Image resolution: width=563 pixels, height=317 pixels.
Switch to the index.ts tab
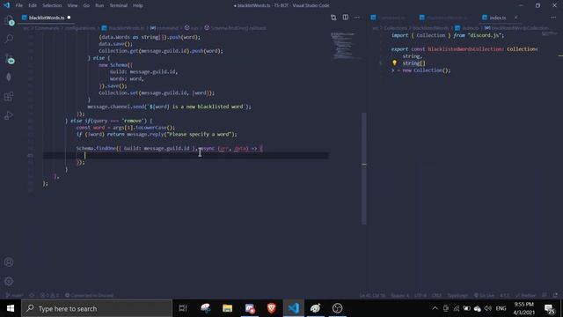pos(497,18)
